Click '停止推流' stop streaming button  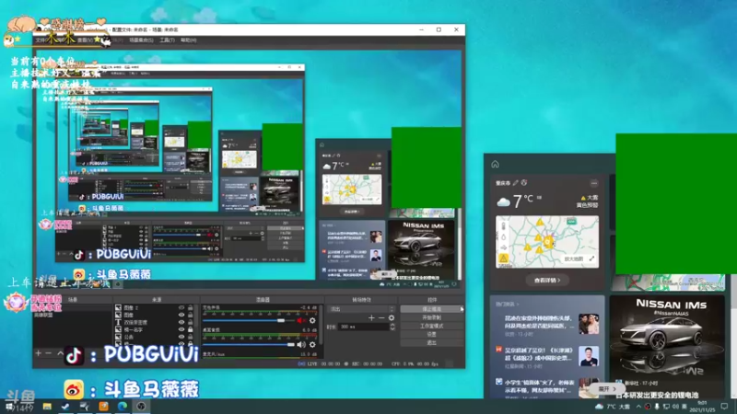click(431, 309)
